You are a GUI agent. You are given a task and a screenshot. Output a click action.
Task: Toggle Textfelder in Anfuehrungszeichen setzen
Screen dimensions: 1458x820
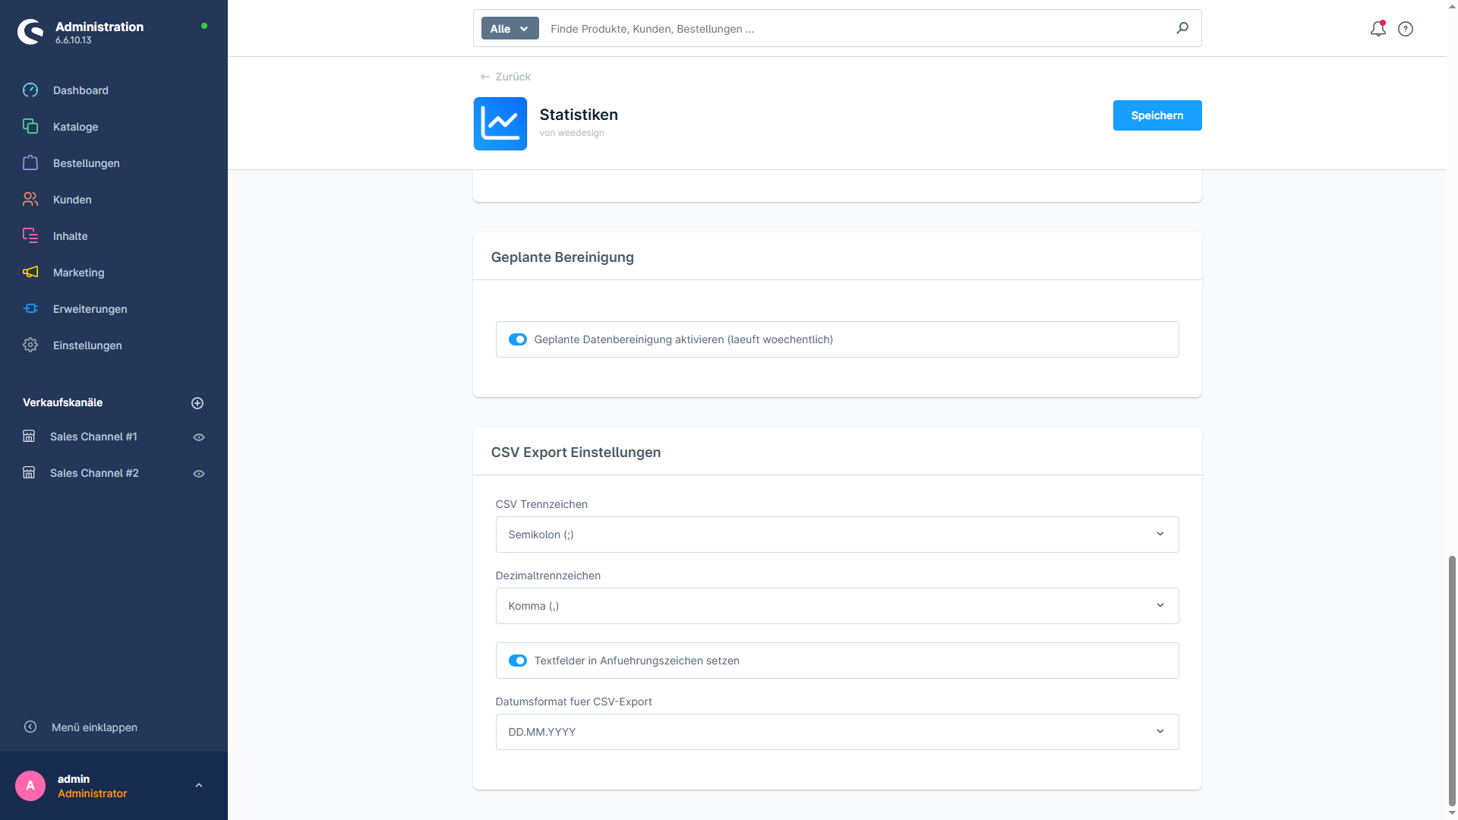click(x=518, y=661)
